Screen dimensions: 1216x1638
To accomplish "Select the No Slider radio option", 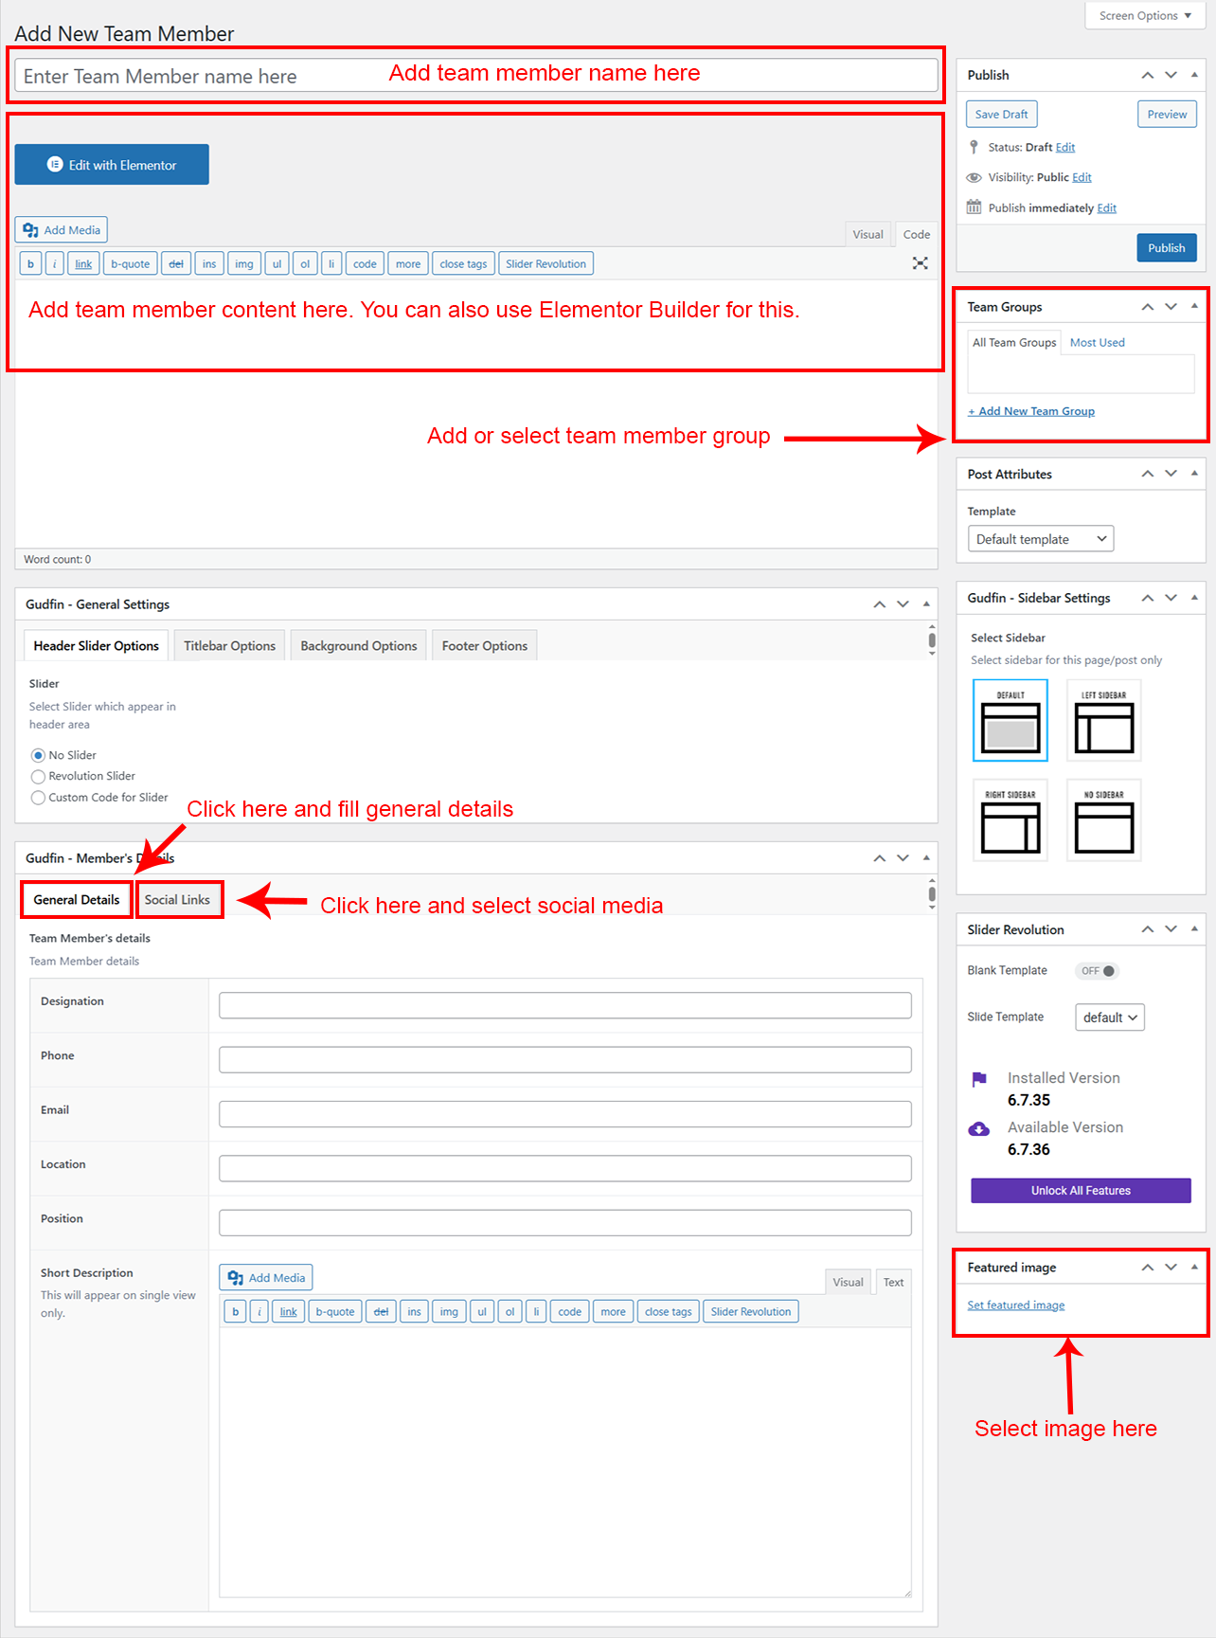I will [x=38, y=755].
